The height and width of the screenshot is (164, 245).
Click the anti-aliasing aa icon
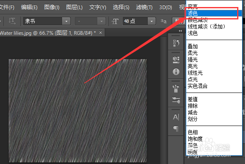163,21
